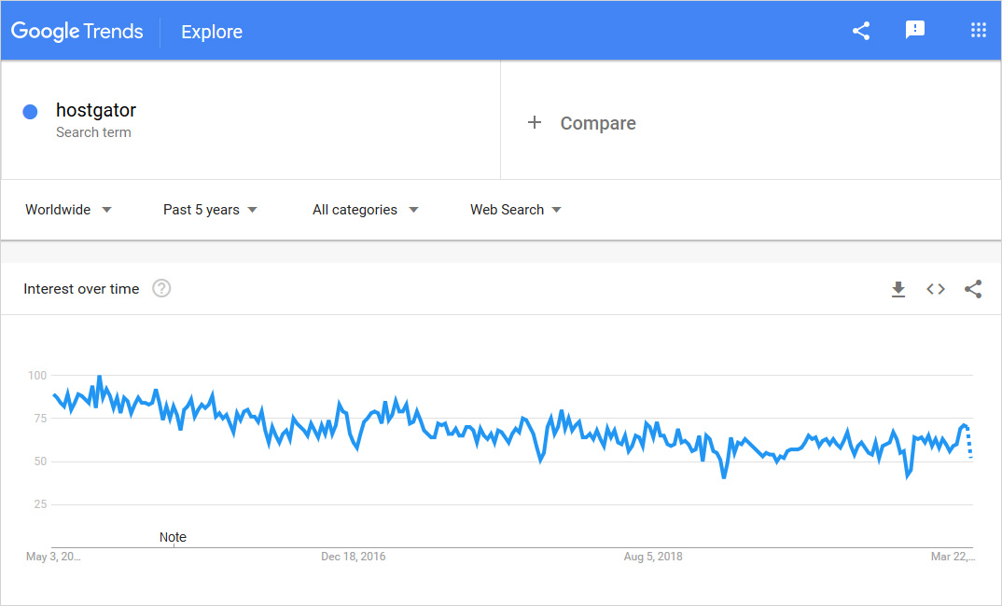
Task: Click the Aug 5, 2018 axis label
Action: [653, 557]
